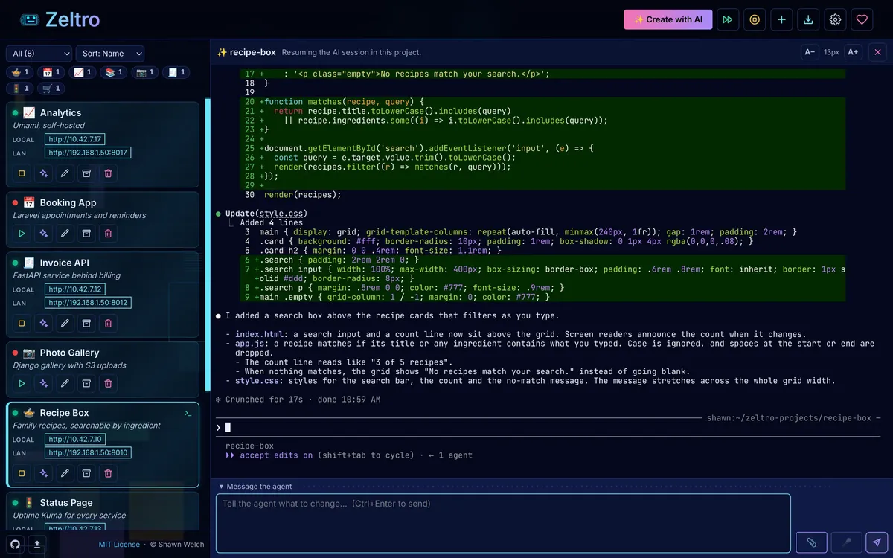Delete the Recipe Box project

tap(108, 473)
